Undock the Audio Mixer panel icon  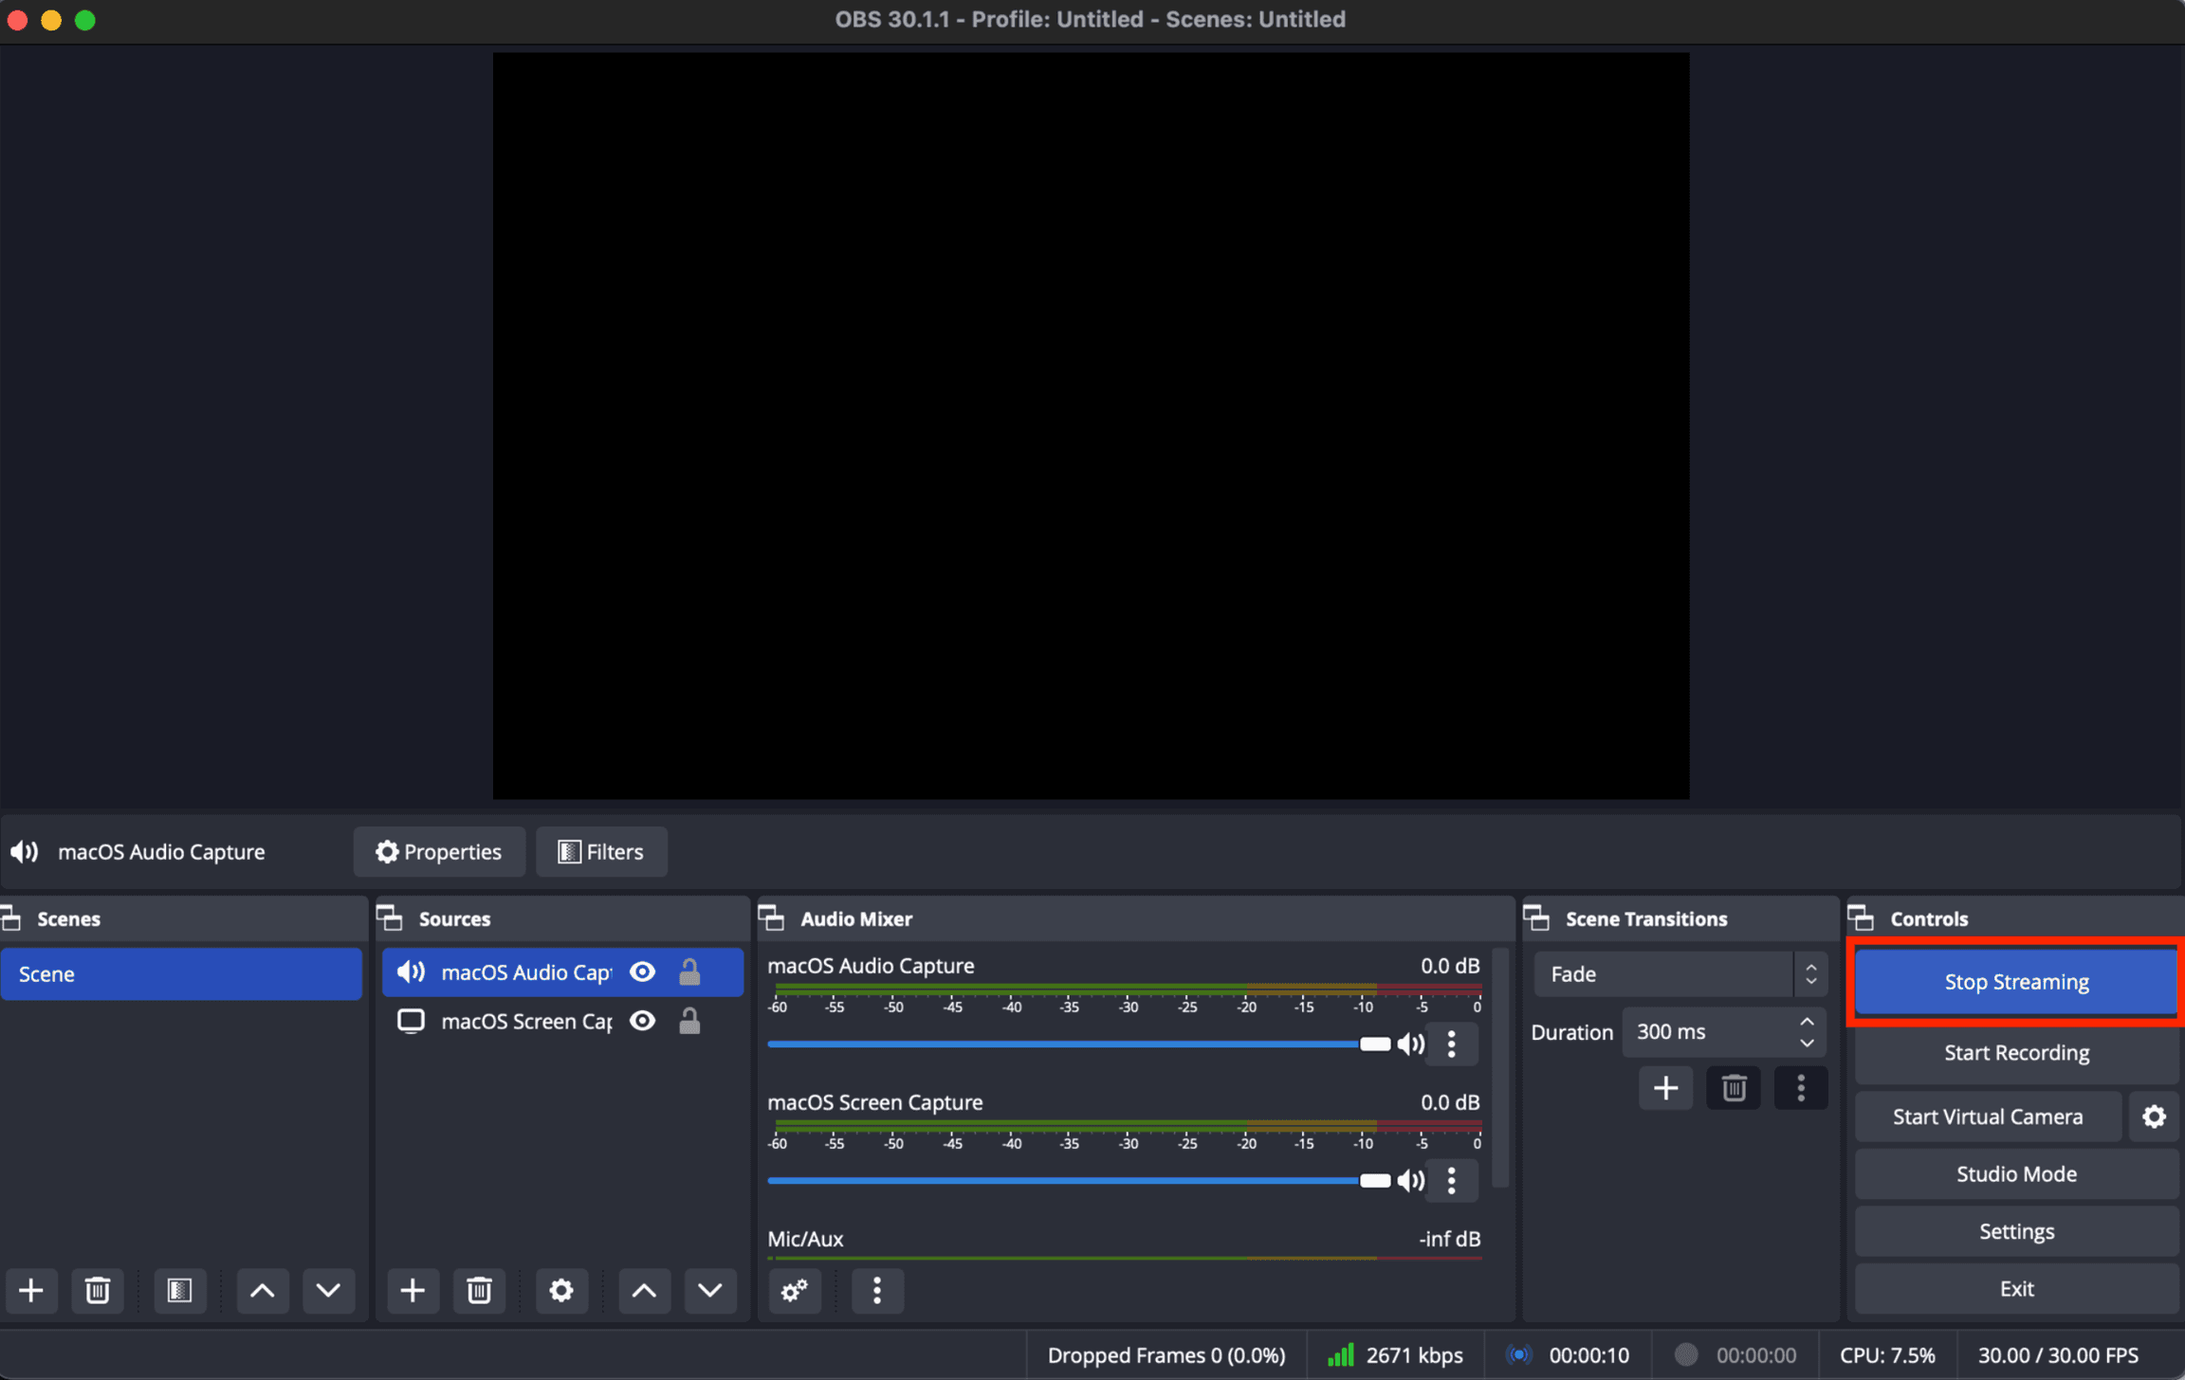click(x=772, y=918)
